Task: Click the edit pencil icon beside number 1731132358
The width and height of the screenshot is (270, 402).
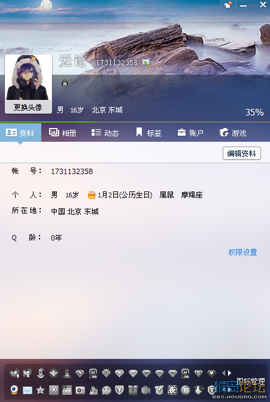Action: (x=146, y=63)
